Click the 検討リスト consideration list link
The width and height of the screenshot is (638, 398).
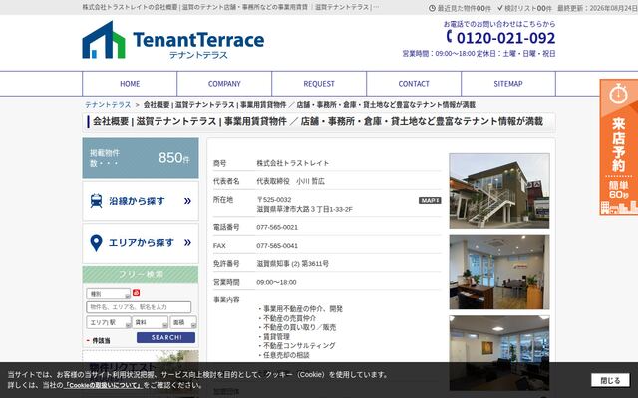(x=524, y=8)
